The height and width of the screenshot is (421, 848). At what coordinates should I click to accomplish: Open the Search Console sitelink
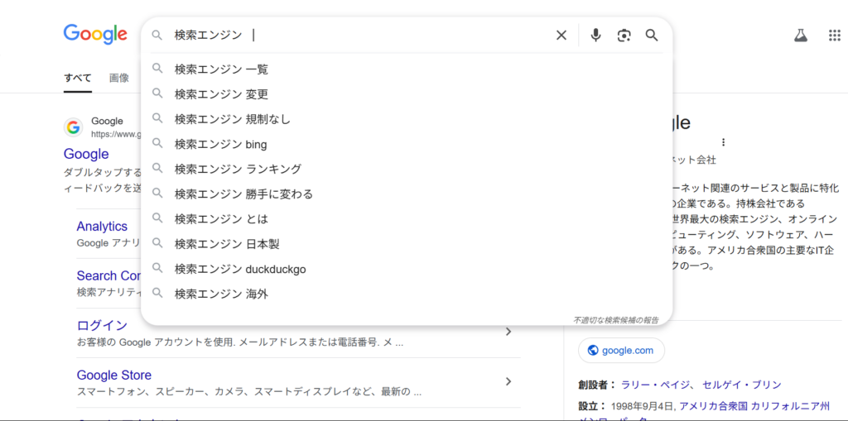[x=108, y=275]
